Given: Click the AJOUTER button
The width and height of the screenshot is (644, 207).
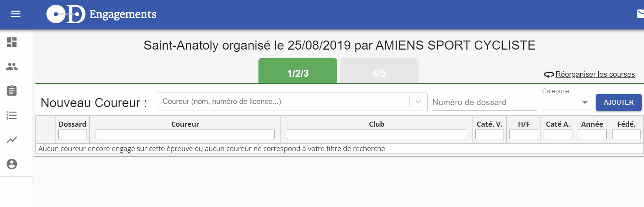Looking at the screenshot, I should pos(619,102).
